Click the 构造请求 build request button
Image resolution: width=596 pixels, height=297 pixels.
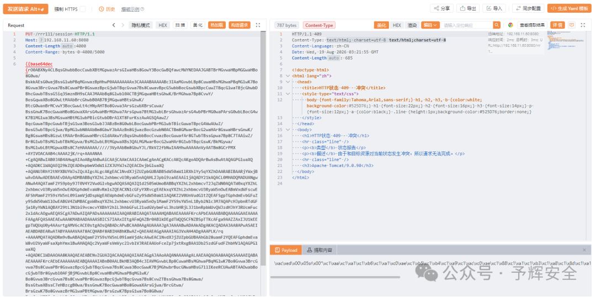[240, 25]
